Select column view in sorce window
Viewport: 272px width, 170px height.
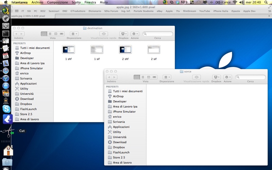(149, 77)
